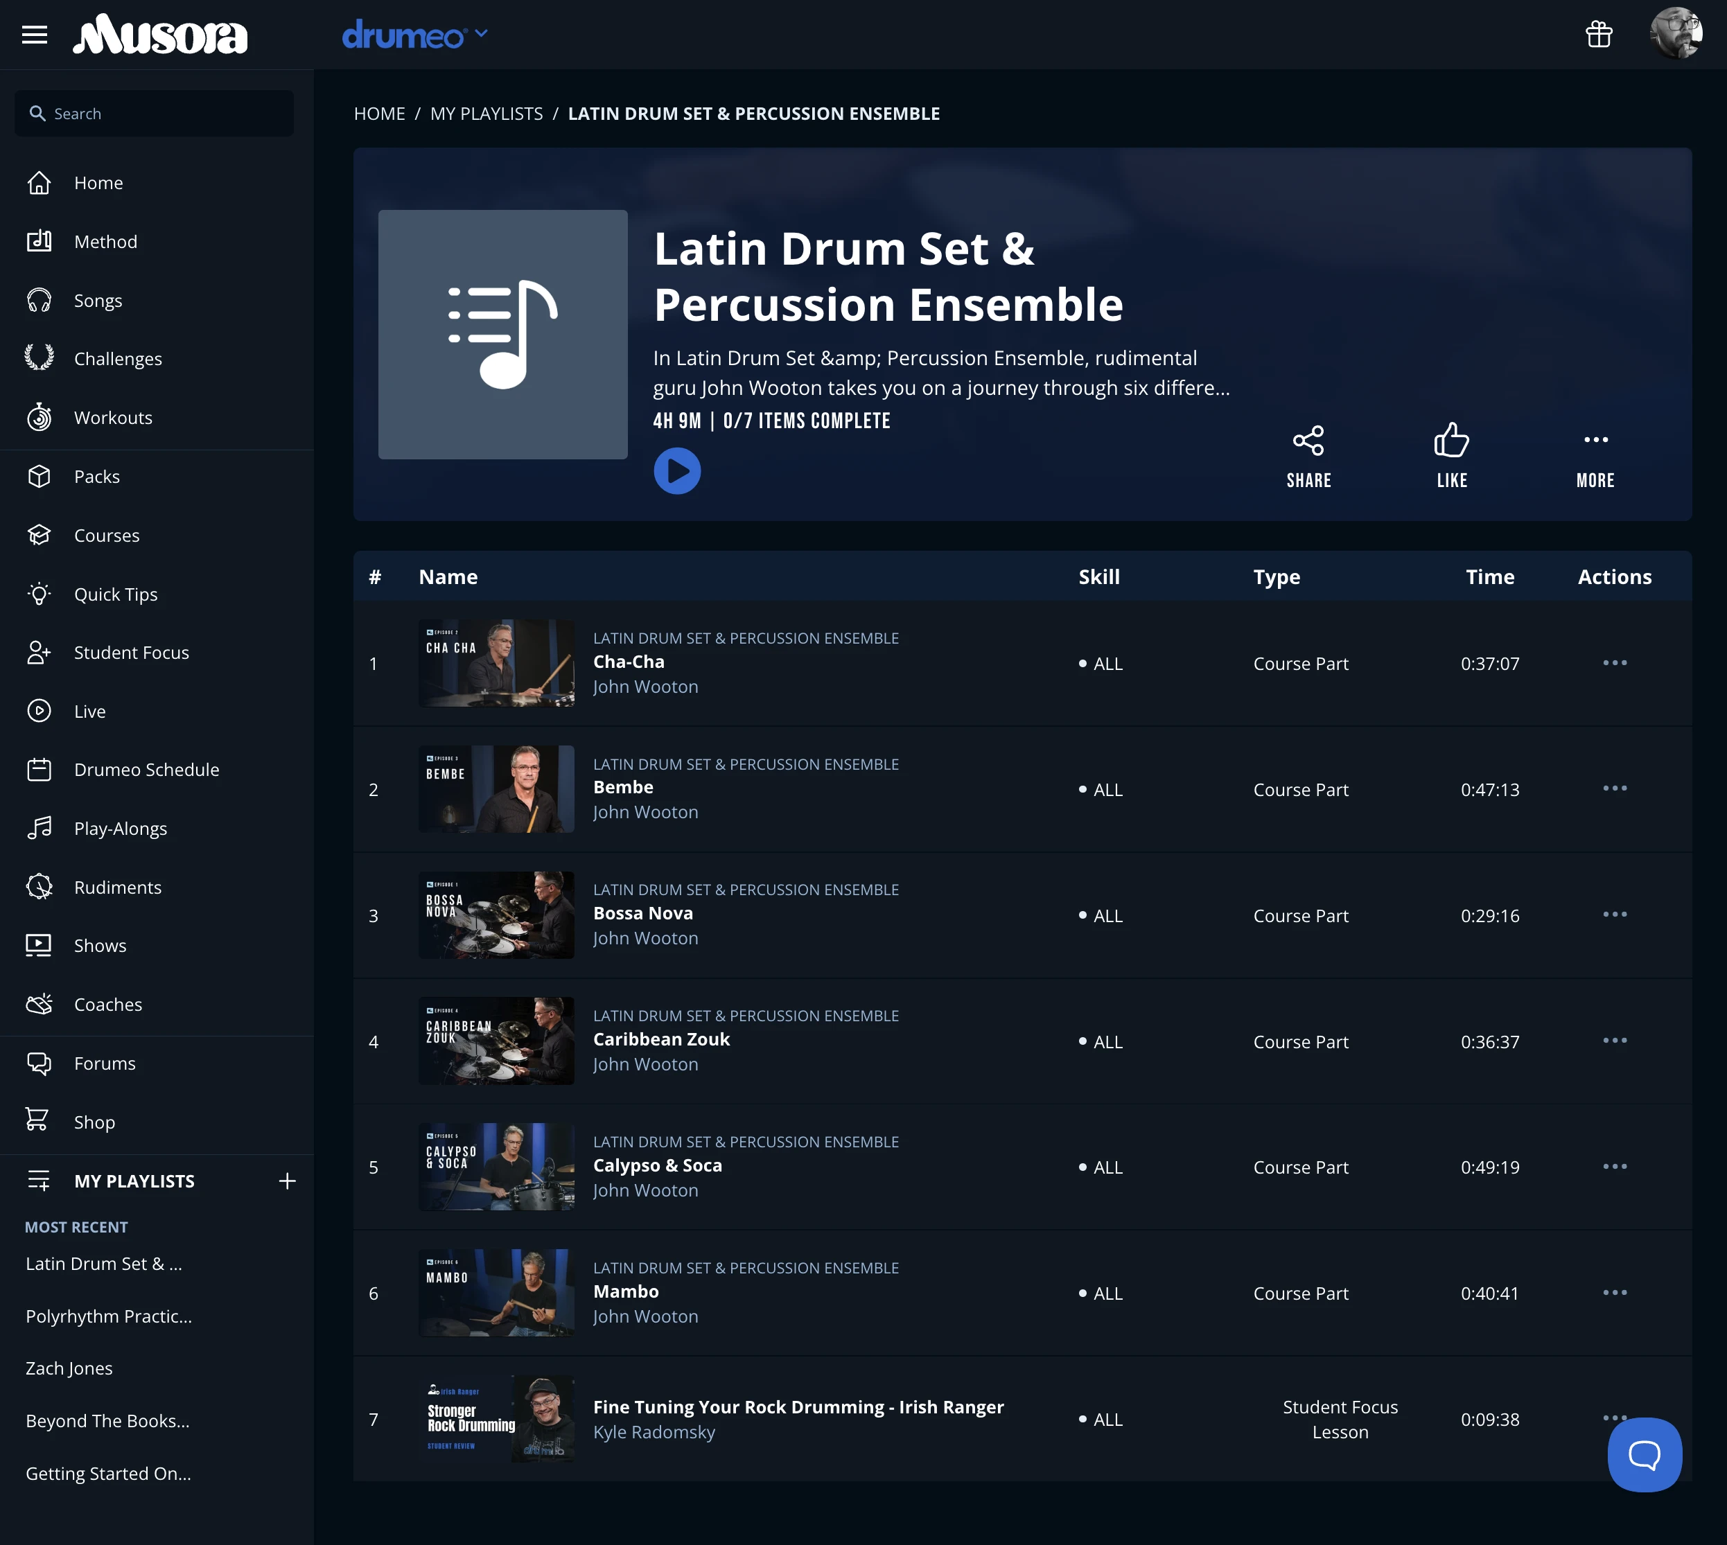Screen dimensions: 1727x1545
Task: Share the playlist
Action: 1308,457
